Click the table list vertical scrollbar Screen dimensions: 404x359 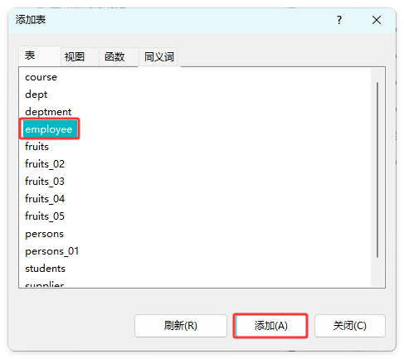pyautogui.click(x=377, y=170)
